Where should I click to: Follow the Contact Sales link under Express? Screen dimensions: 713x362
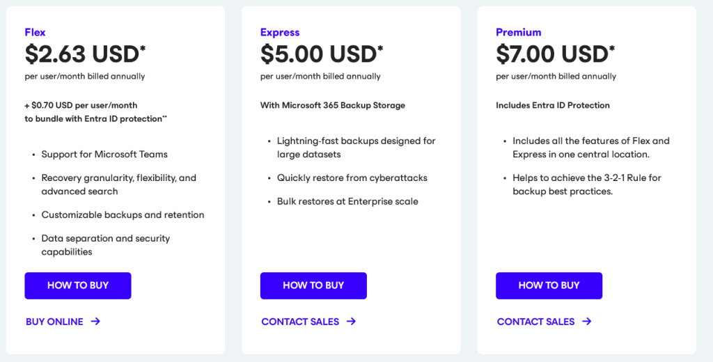tap(300, 322)
